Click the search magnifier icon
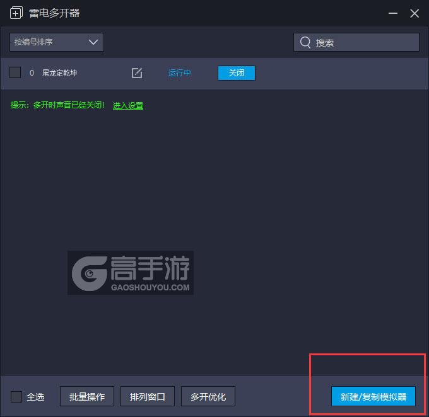The height and width of the screenshot is (417, 429). [305, 42]
